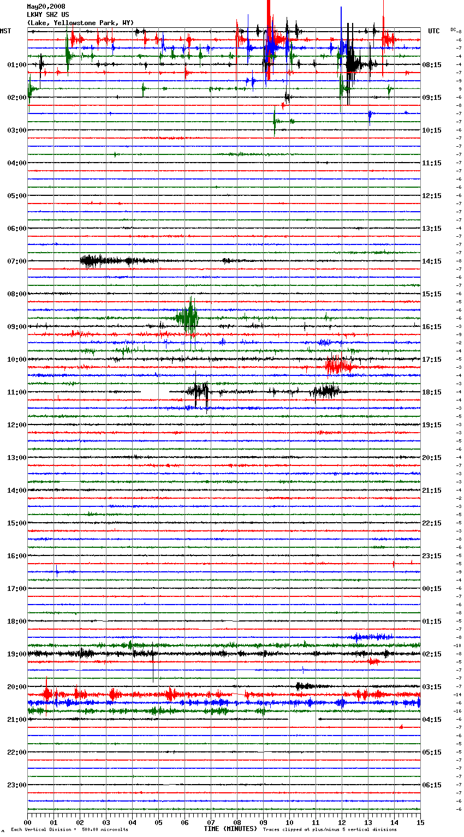Select the 07:00 MST time label
Image resolution: width=464 pixels, height=837 pixels.
click(17, 261)
